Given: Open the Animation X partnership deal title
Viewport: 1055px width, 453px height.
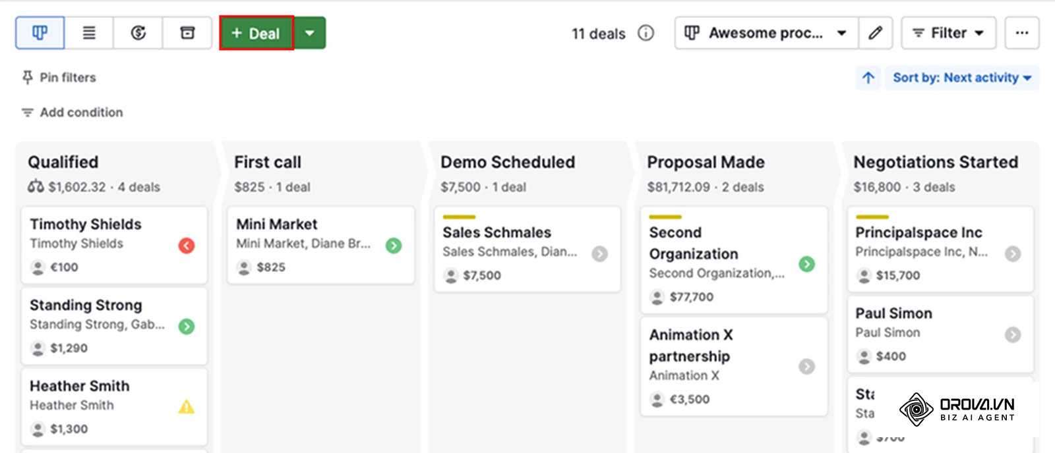Looking at the screenshot, I should click(691, 346).
